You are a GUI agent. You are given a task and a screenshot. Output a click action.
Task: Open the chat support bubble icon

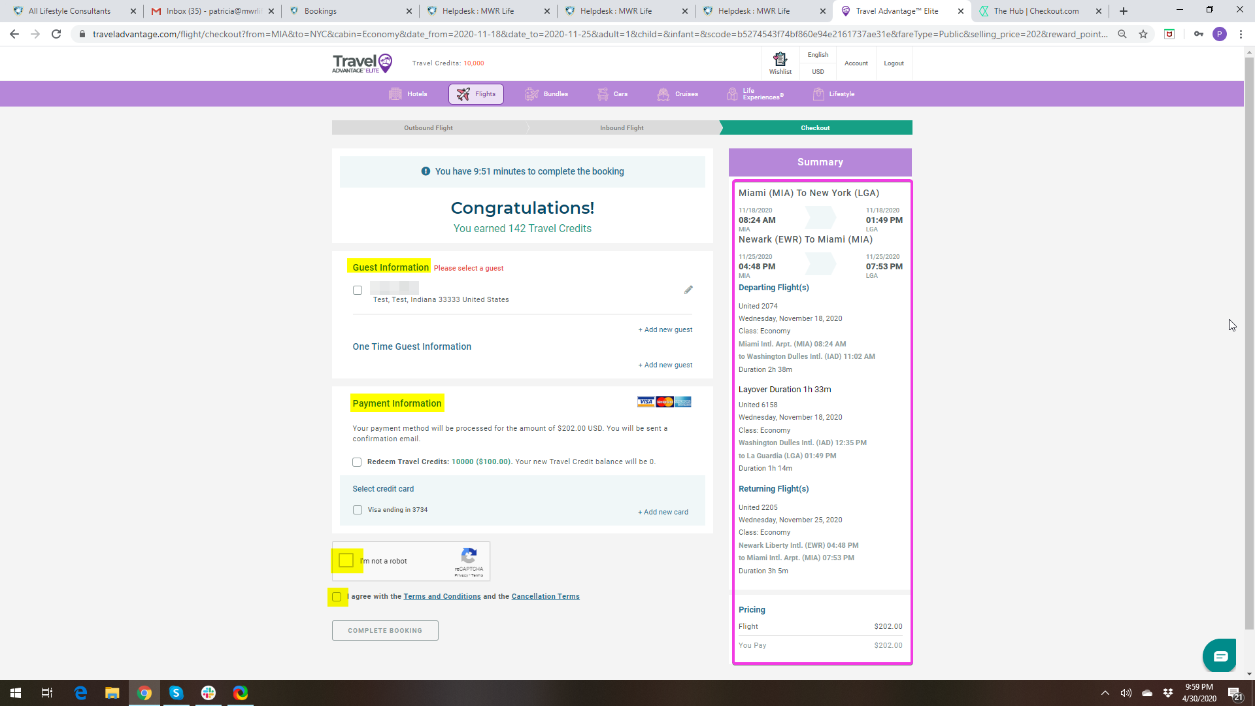point(1220,656)
